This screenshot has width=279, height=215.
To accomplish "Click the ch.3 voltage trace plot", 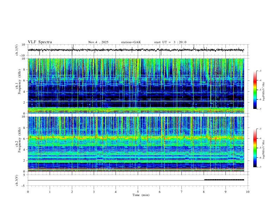I will tap(136, 180).
